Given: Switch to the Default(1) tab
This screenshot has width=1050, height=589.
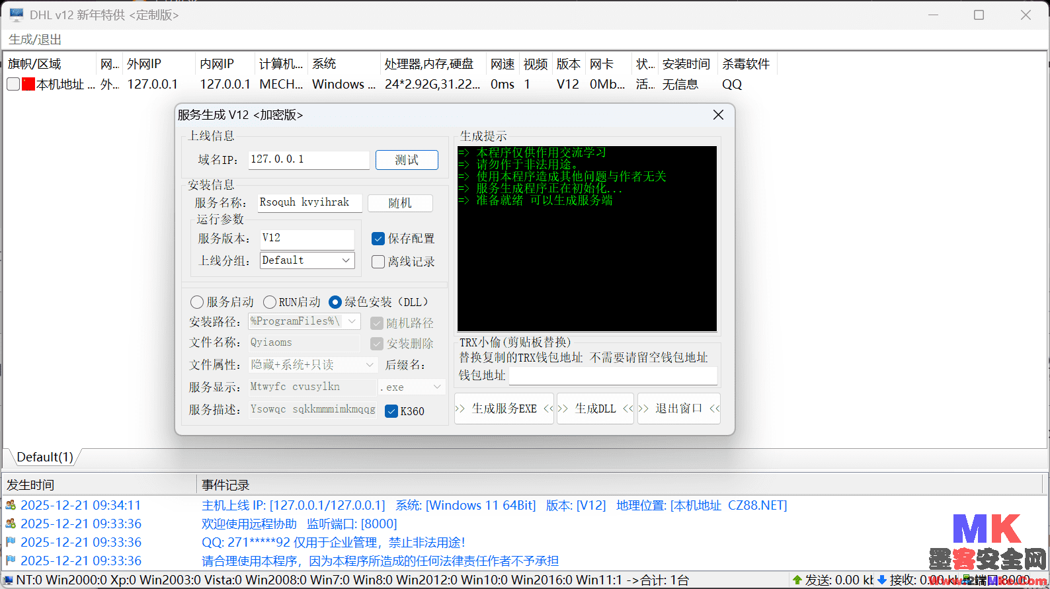Looking at the screenshot, I should tap(45, 457).
